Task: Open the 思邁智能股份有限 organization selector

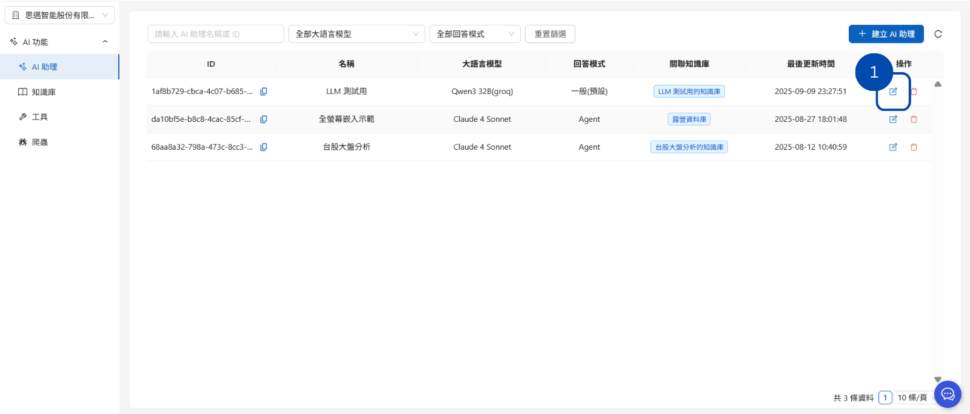Action: 59,15
